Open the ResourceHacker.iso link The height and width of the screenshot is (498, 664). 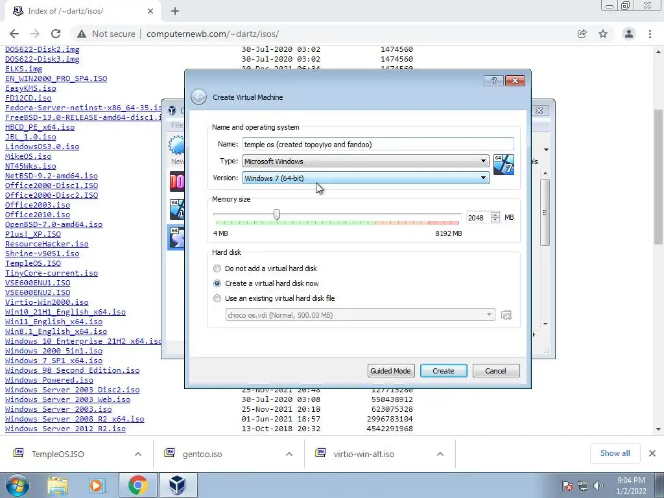47,244
